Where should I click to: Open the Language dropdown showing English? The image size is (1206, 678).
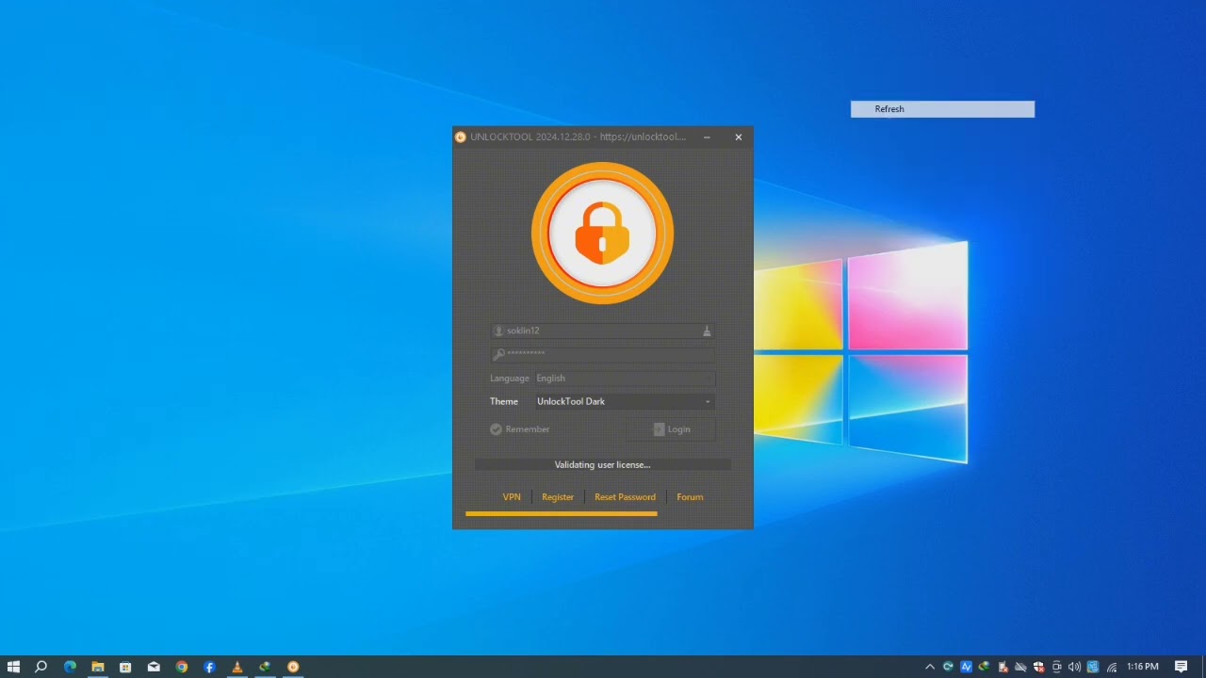[624, 379]
